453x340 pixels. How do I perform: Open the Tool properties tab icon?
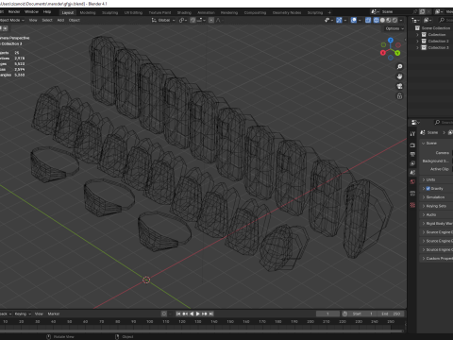[x=412, y=134]
